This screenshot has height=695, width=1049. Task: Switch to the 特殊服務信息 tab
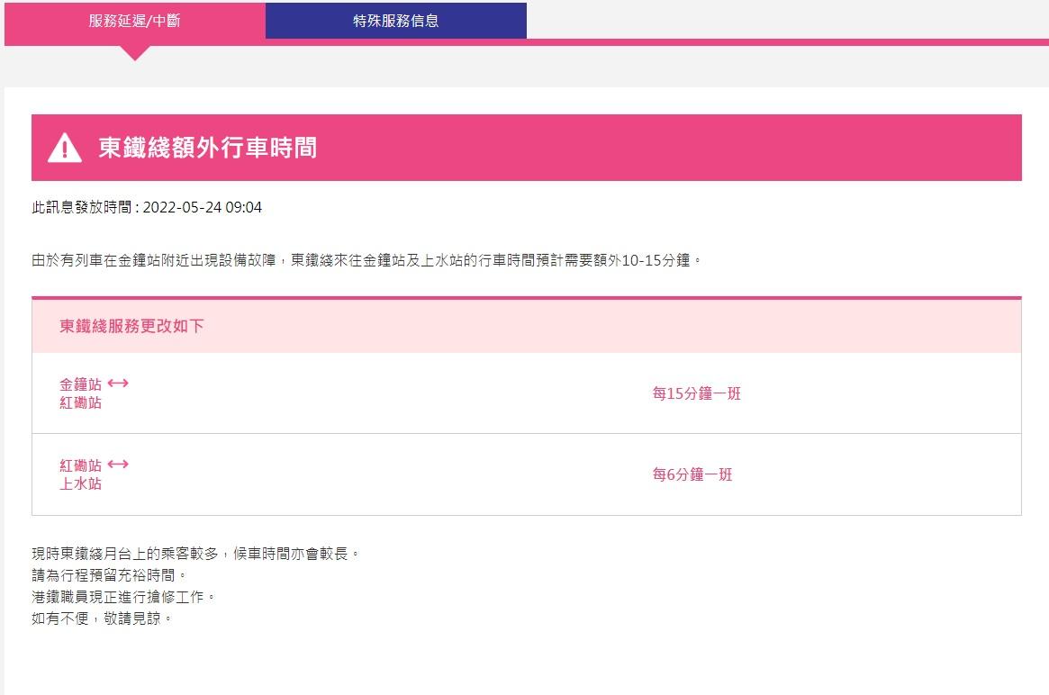(395, 21)
